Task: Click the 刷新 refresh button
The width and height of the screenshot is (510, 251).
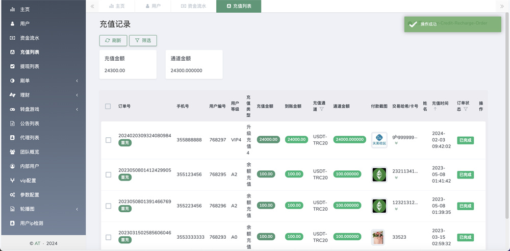Action: [x=113, y=40]
